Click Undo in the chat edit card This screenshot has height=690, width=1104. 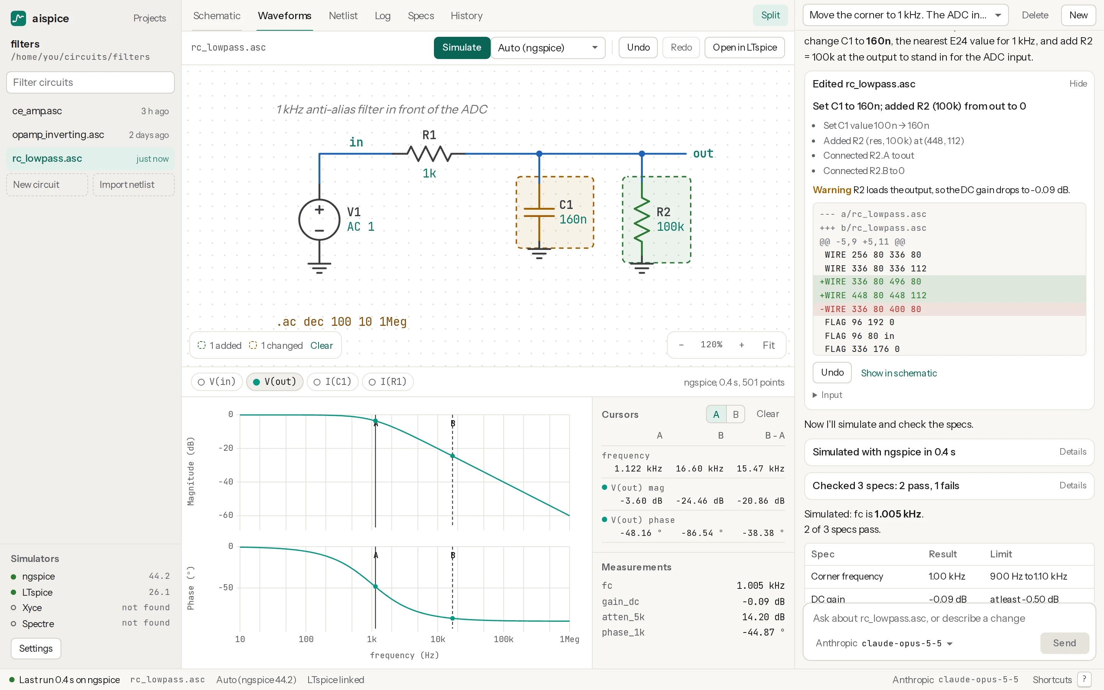(x=832, y=373)
